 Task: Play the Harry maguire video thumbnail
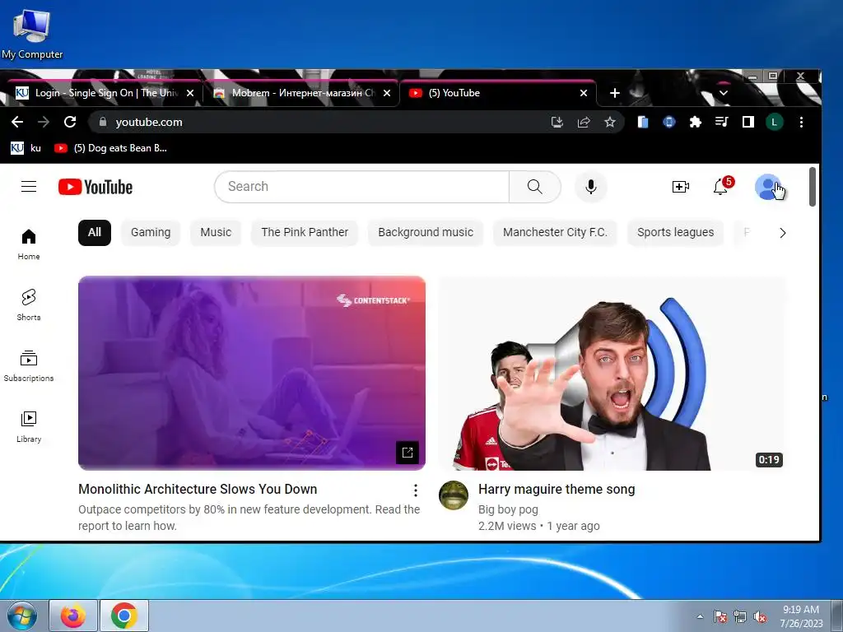coord(612,373)
